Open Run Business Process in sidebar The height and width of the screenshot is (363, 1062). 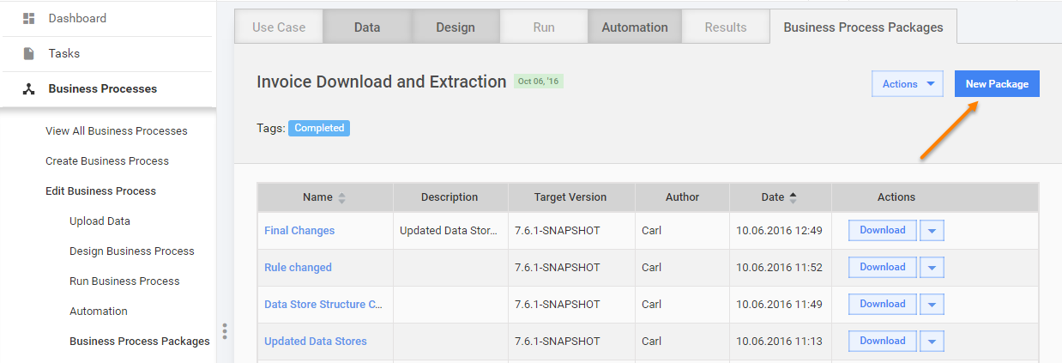[x=124, y=281]
